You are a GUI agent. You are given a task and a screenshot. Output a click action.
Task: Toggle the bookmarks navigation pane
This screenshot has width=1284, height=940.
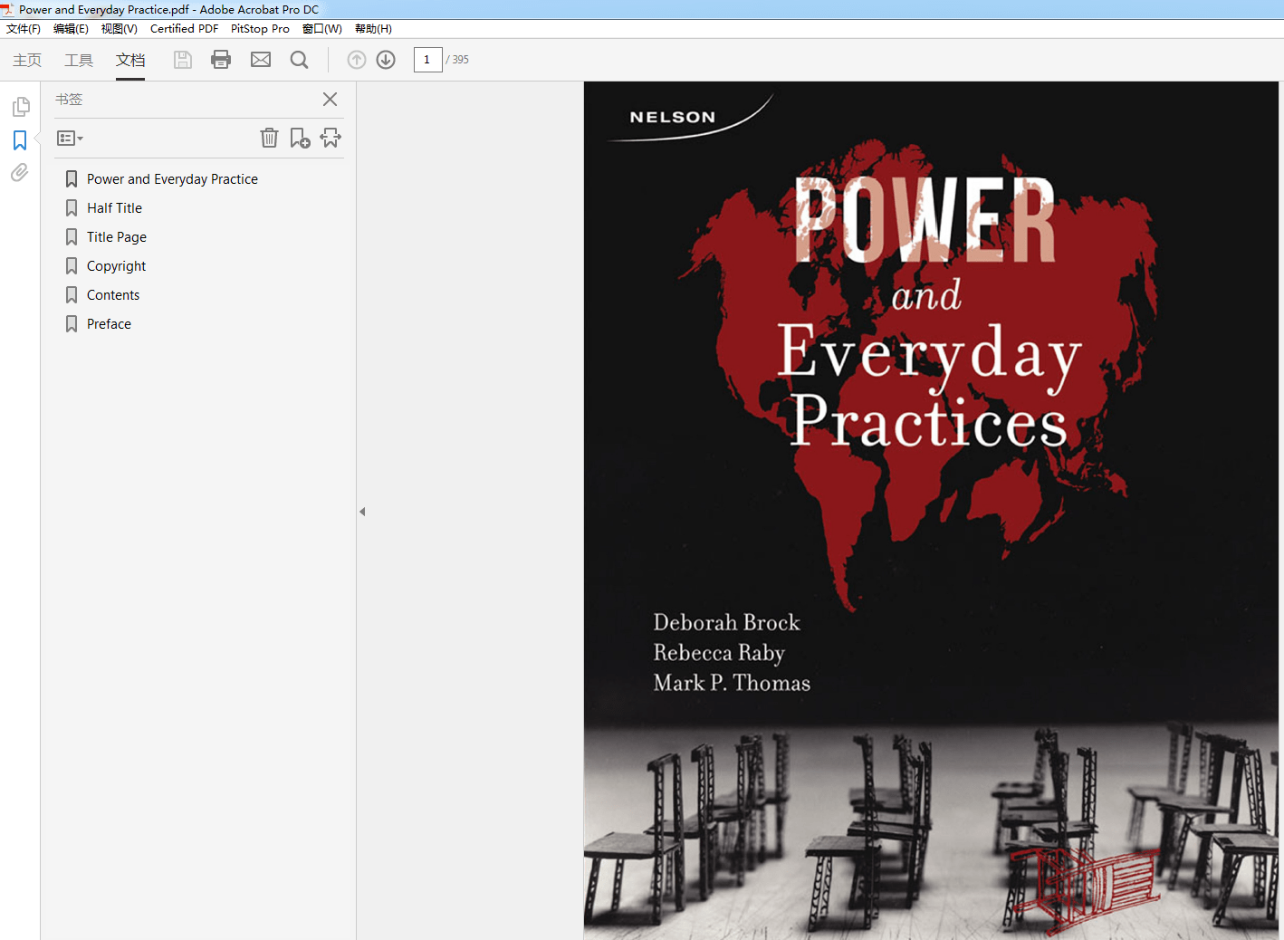point(19,140)
